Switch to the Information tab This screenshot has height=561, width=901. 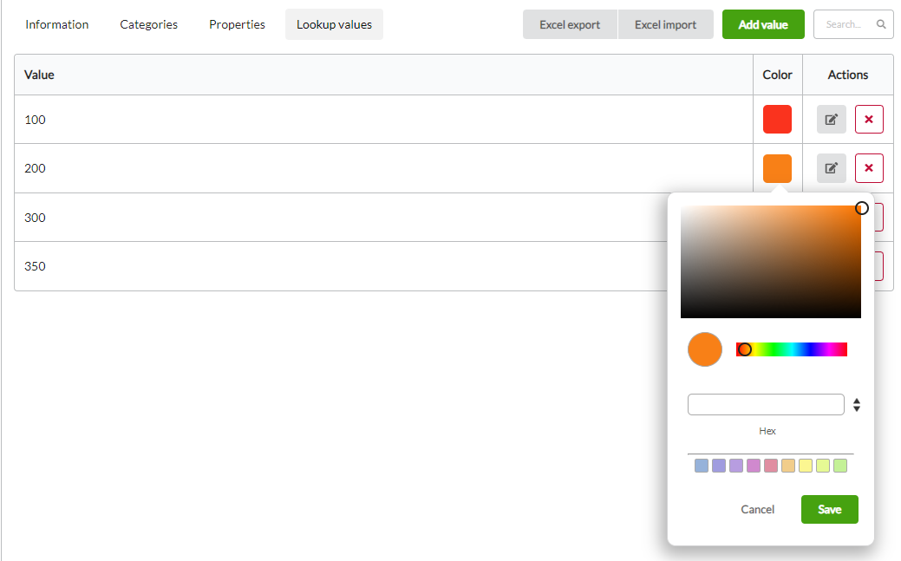[x=57, y=24]
